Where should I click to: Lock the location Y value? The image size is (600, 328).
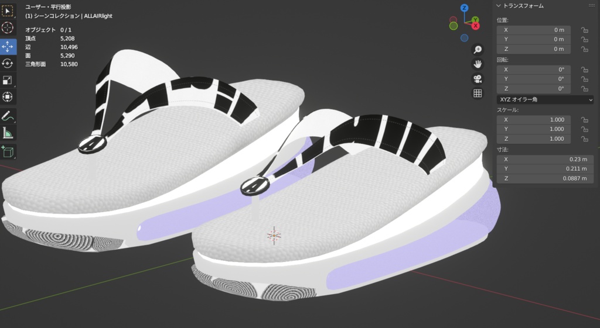584,39
